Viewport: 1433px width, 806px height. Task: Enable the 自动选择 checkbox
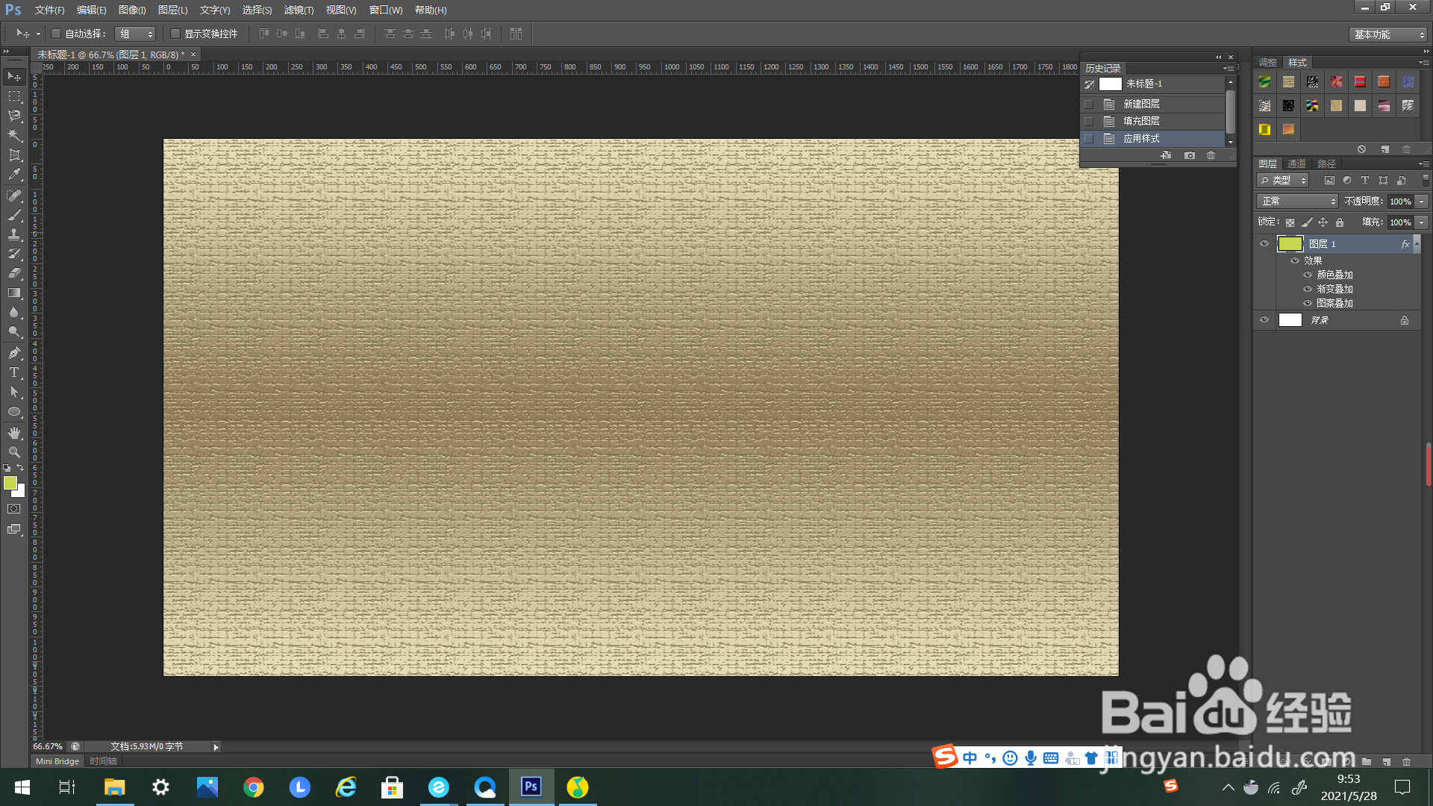pyautogui.click(x=56, y=34)
